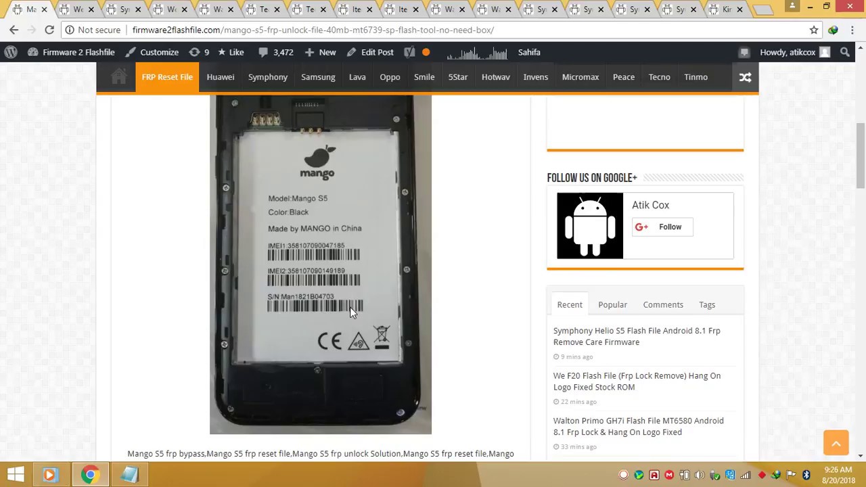Go to site home via house icon

tap(118, 77)
